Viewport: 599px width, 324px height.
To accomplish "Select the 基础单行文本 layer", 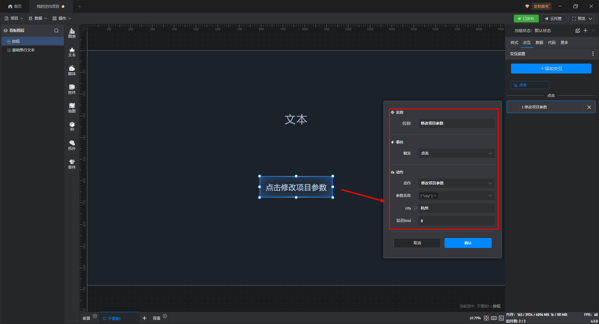I will pyautogui.click(x=23, y=50).
